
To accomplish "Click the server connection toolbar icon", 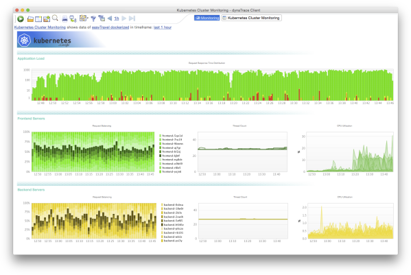I will pyautogui.click(x=73, y=19).
